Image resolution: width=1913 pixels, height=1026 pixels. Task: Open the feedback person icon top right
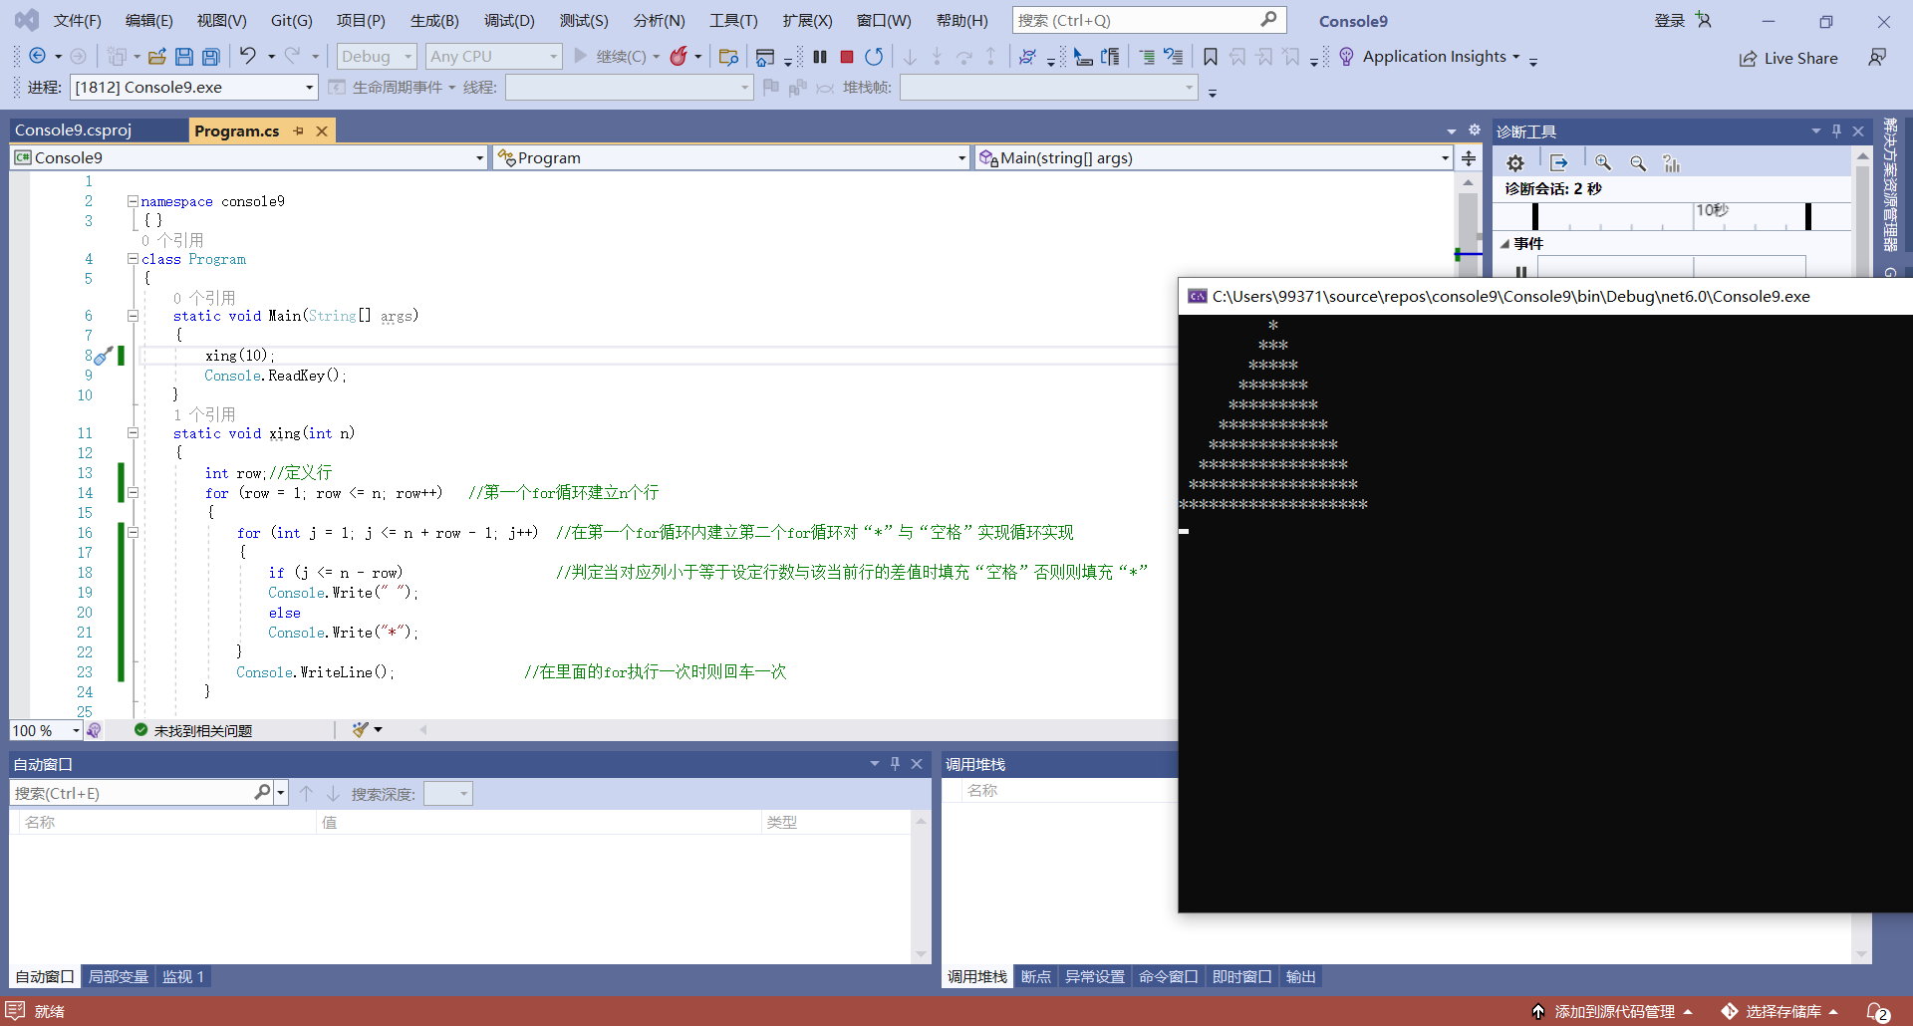tap(1877, 58)
